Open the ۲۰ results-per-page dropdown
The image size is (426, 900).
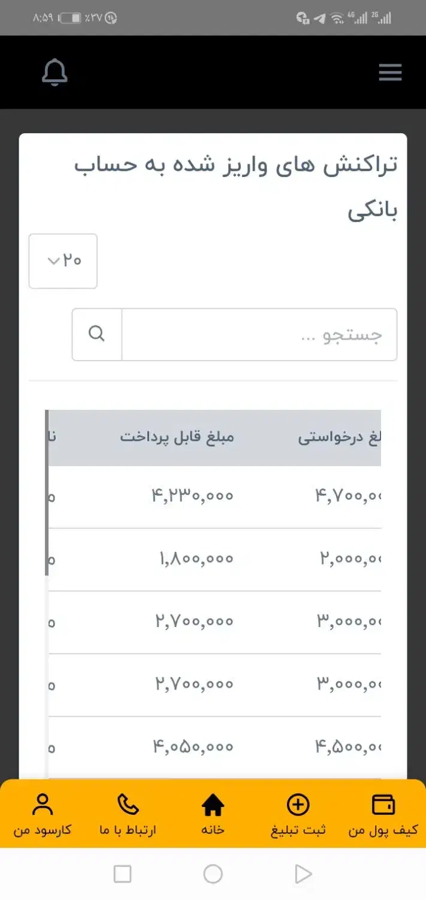point(63,261)
